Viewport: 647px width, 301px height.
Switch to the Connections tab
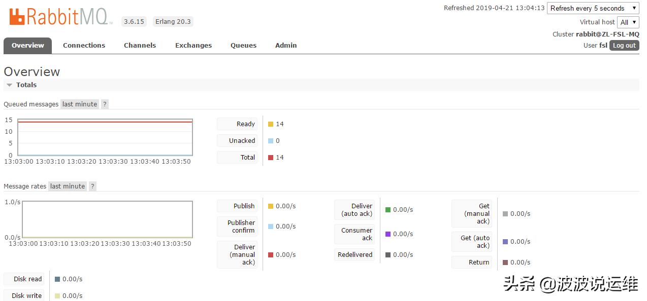[x=84, y=45]
